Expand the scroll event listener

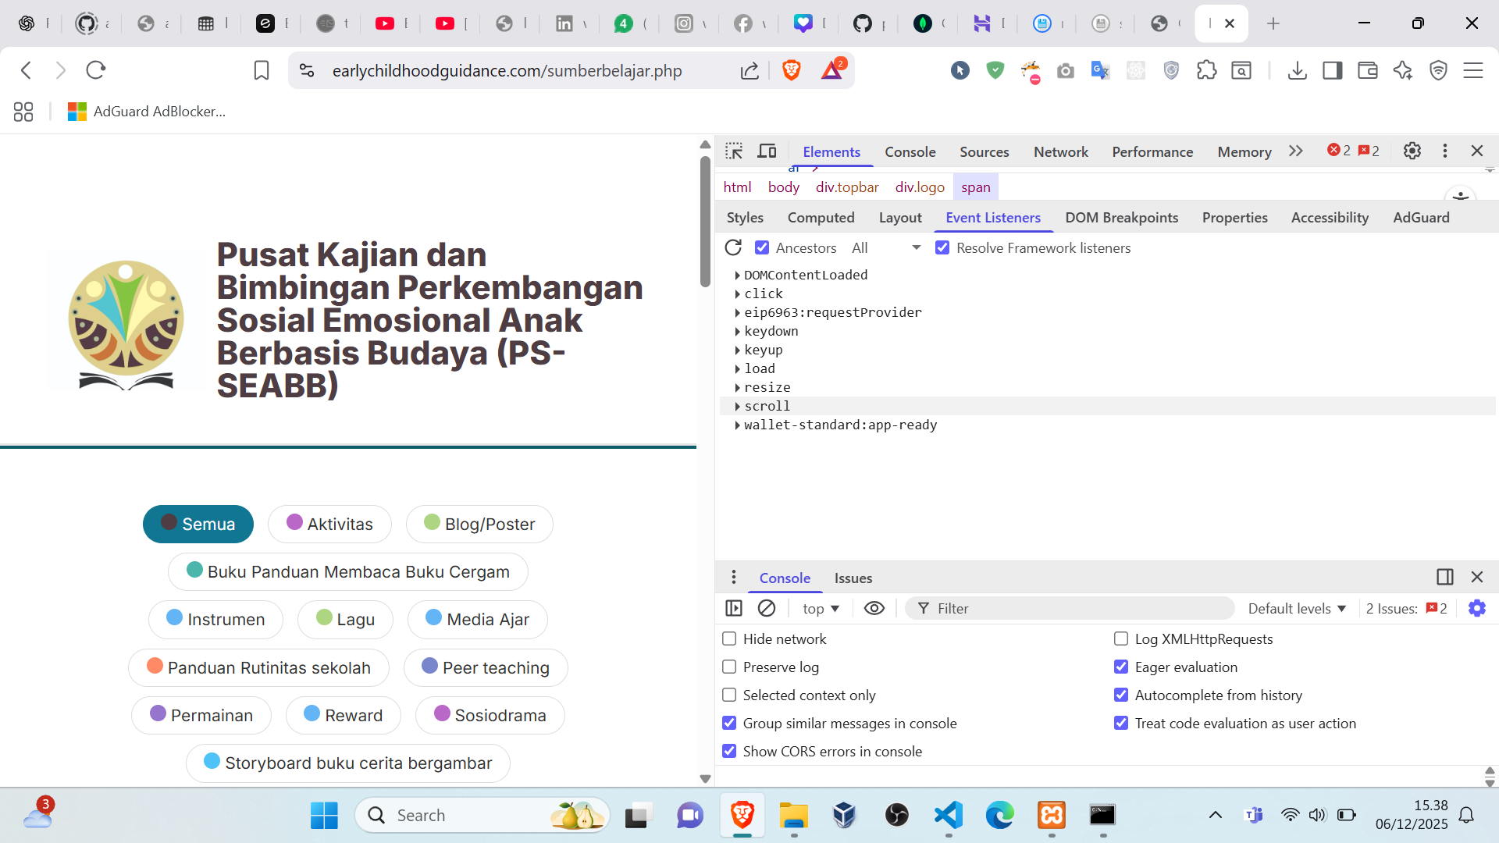click(x=737, y=406)
